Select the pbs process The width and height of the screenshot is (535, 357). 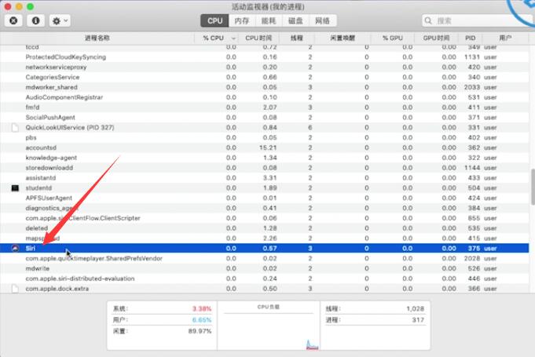point(31,137)
